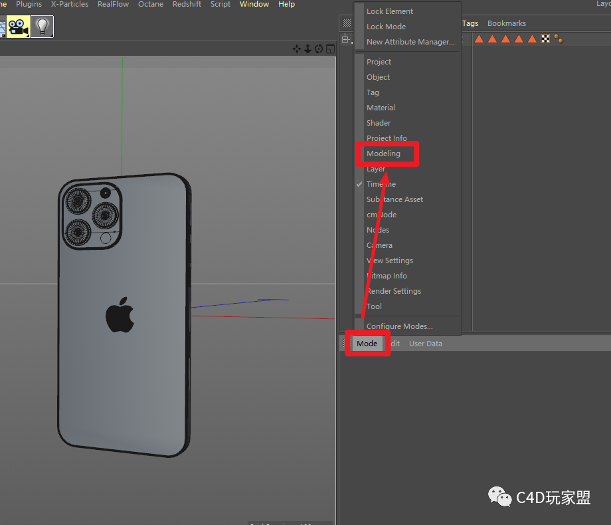
Task: Expand the object hierarchy plus icon
Action: [345, 39]
